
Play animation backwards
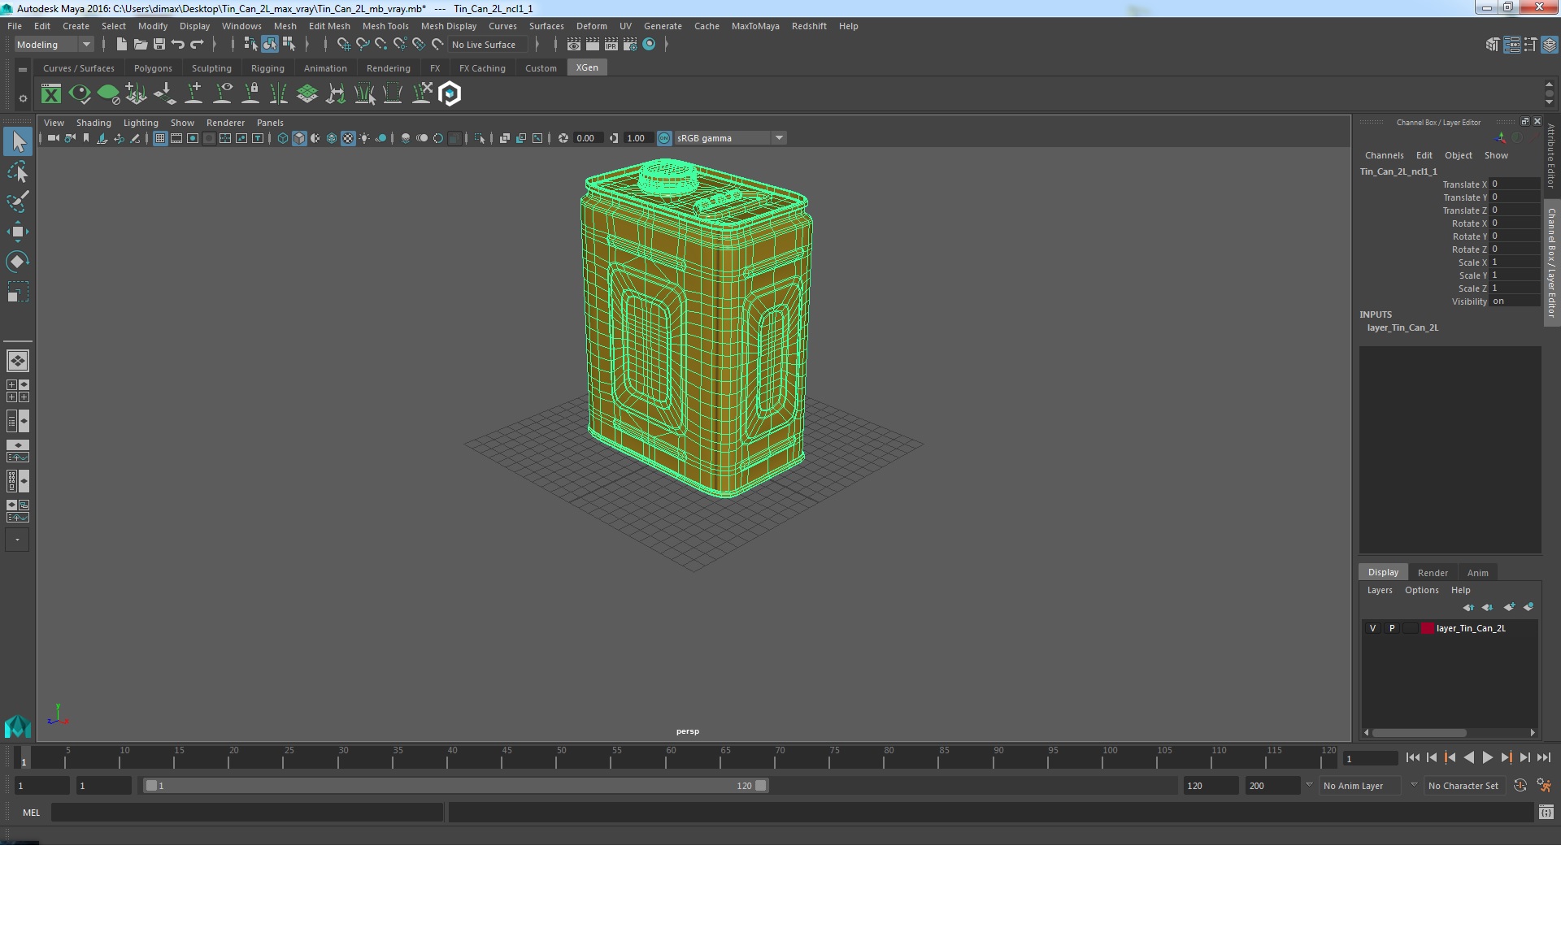click(x=1468, y=757)
